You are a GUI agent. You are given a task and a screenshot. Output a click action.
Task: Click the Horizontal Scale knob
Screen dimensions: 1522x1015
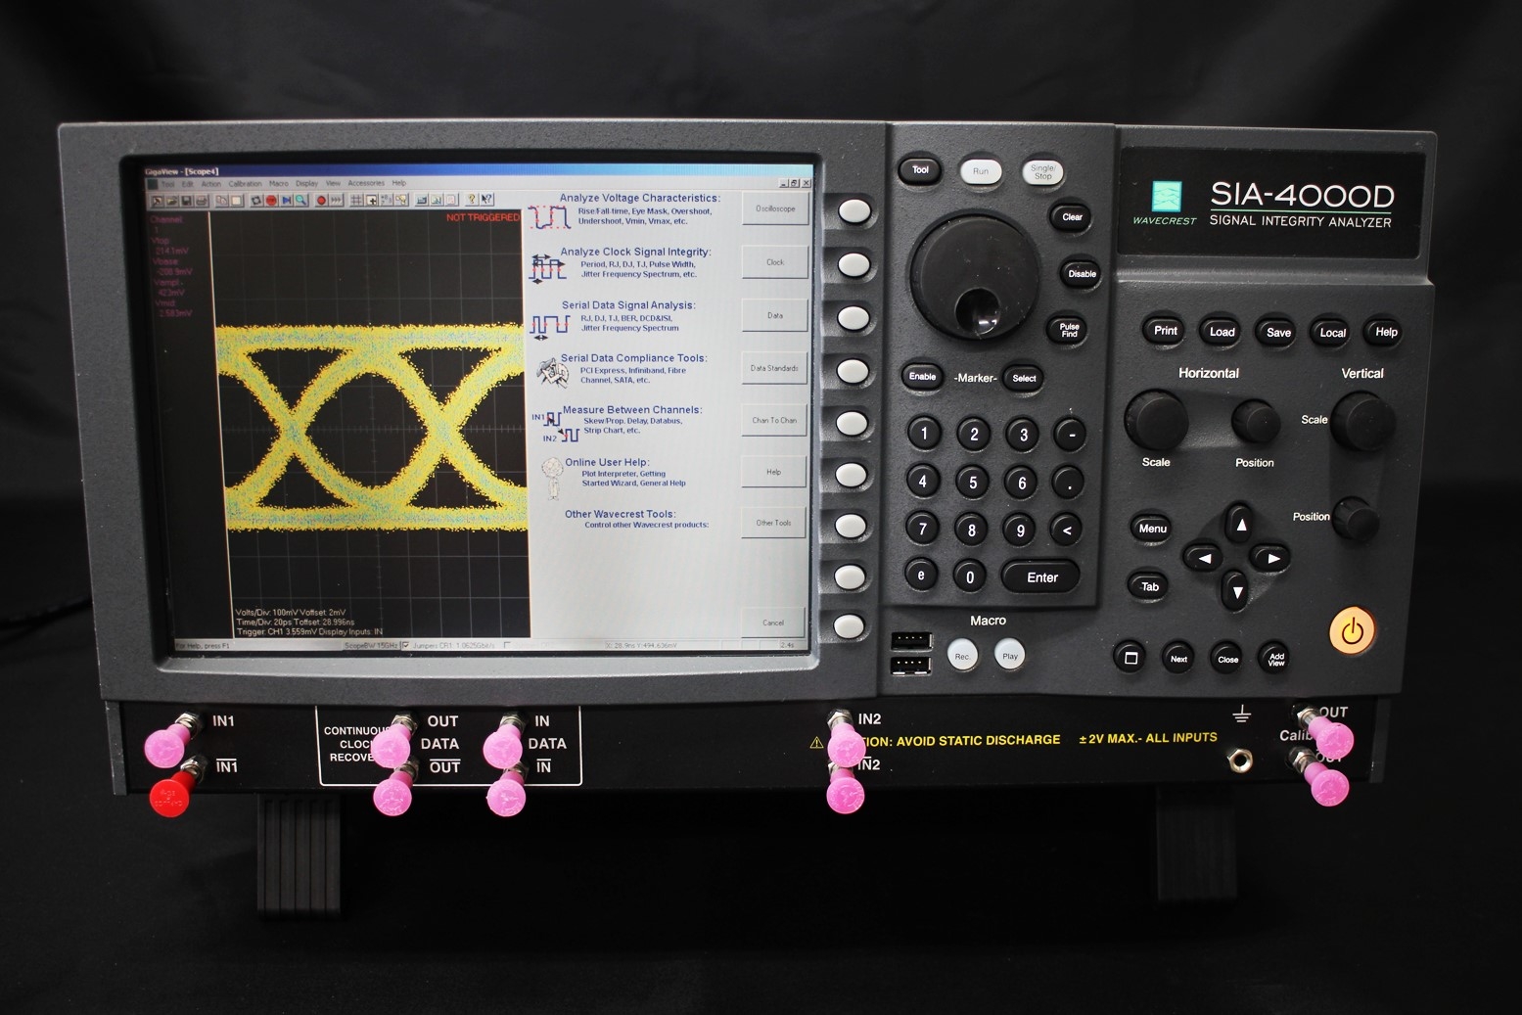coord(1156,420)
